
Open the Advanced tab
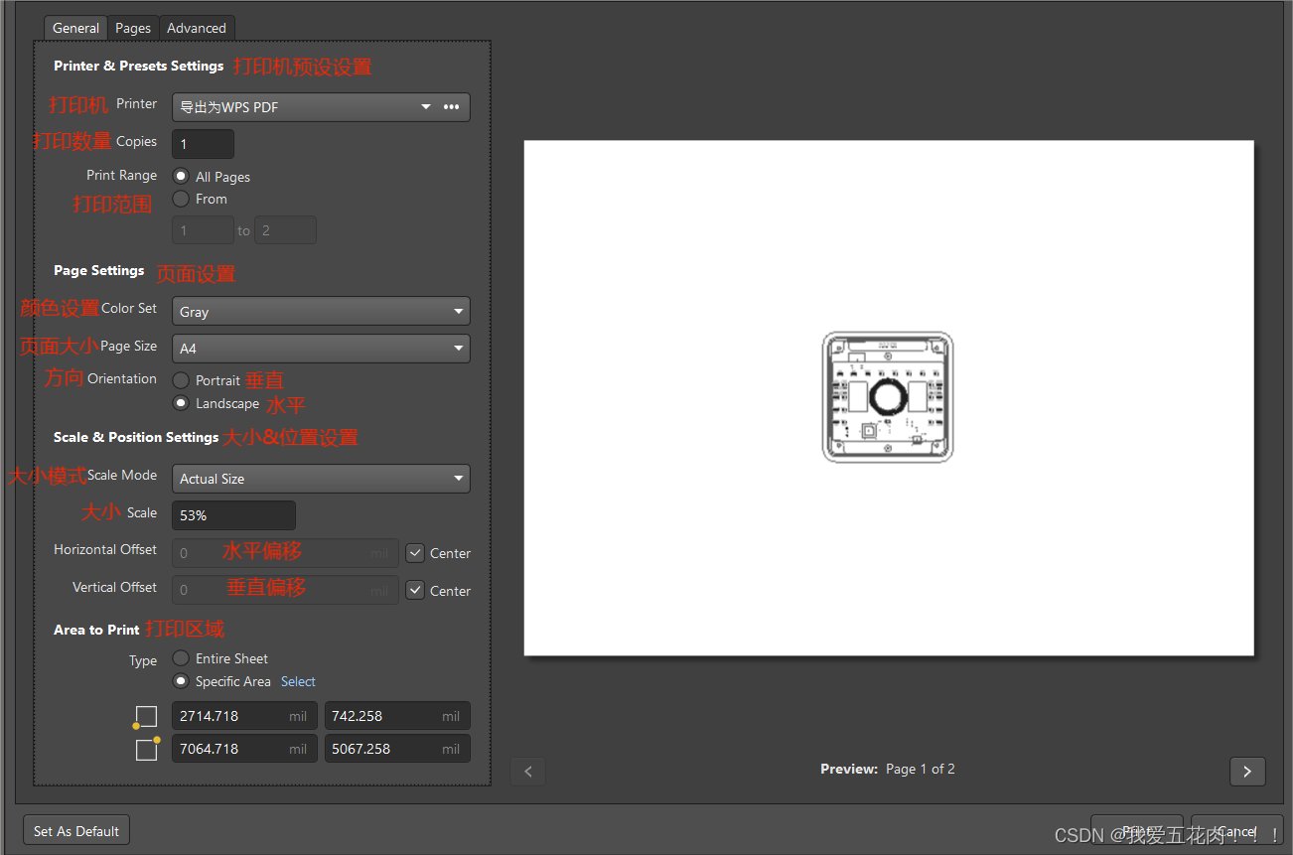pos(197,28)
